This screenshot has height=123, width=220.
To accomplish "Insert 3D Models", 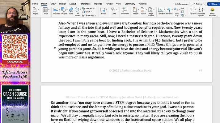I will (77, 10).
